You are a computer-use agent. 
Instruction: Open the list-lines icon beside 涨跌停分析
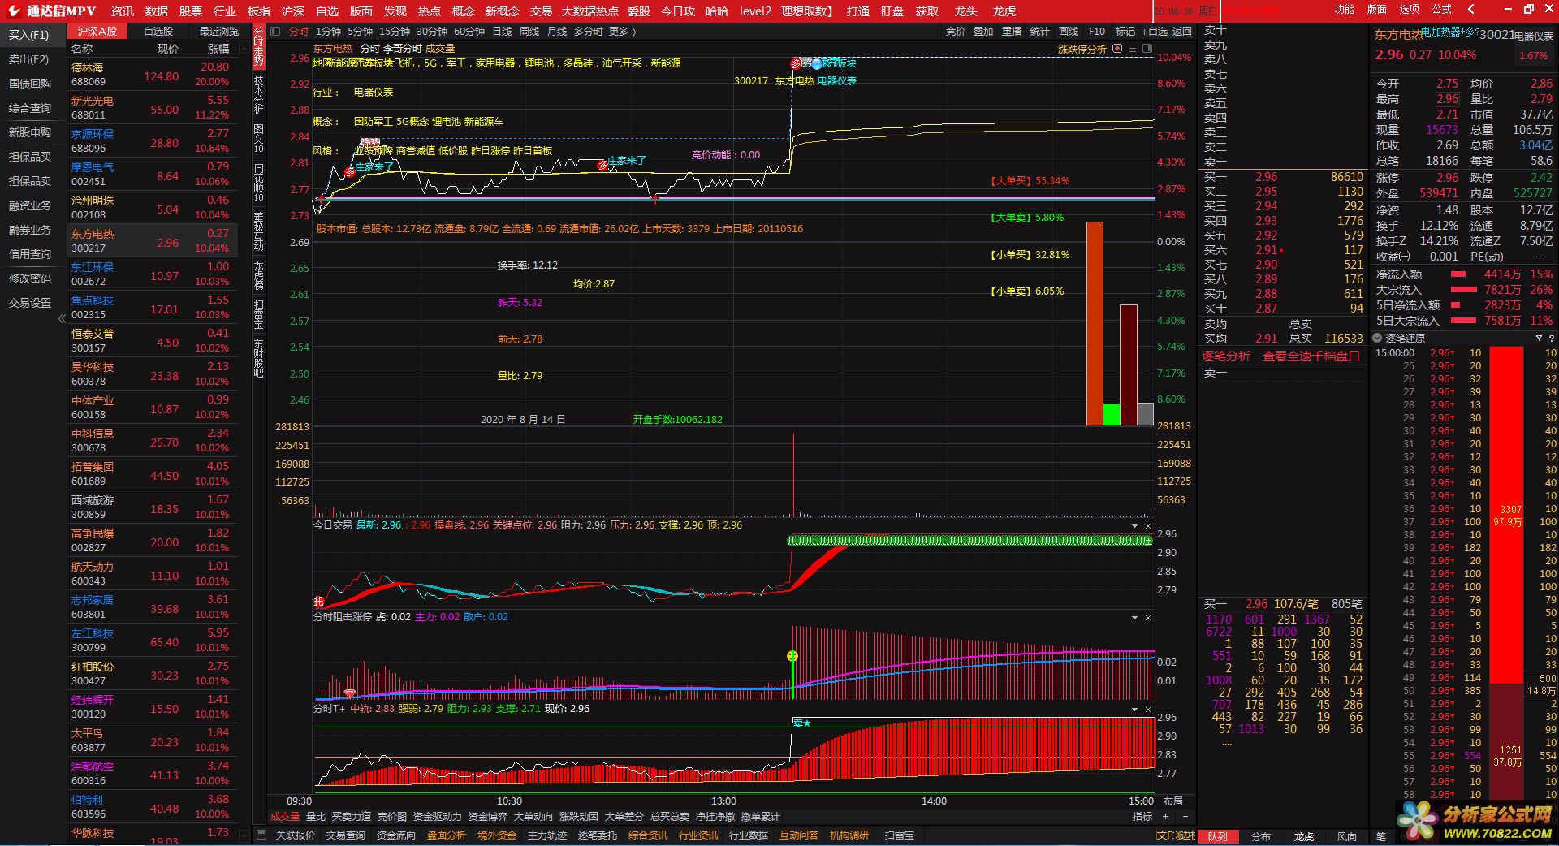point(1133,49)
